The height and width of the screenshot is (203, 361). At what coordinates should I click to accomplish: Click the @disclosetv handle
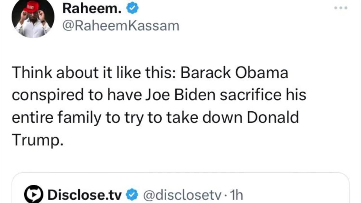tap(183, 195)
